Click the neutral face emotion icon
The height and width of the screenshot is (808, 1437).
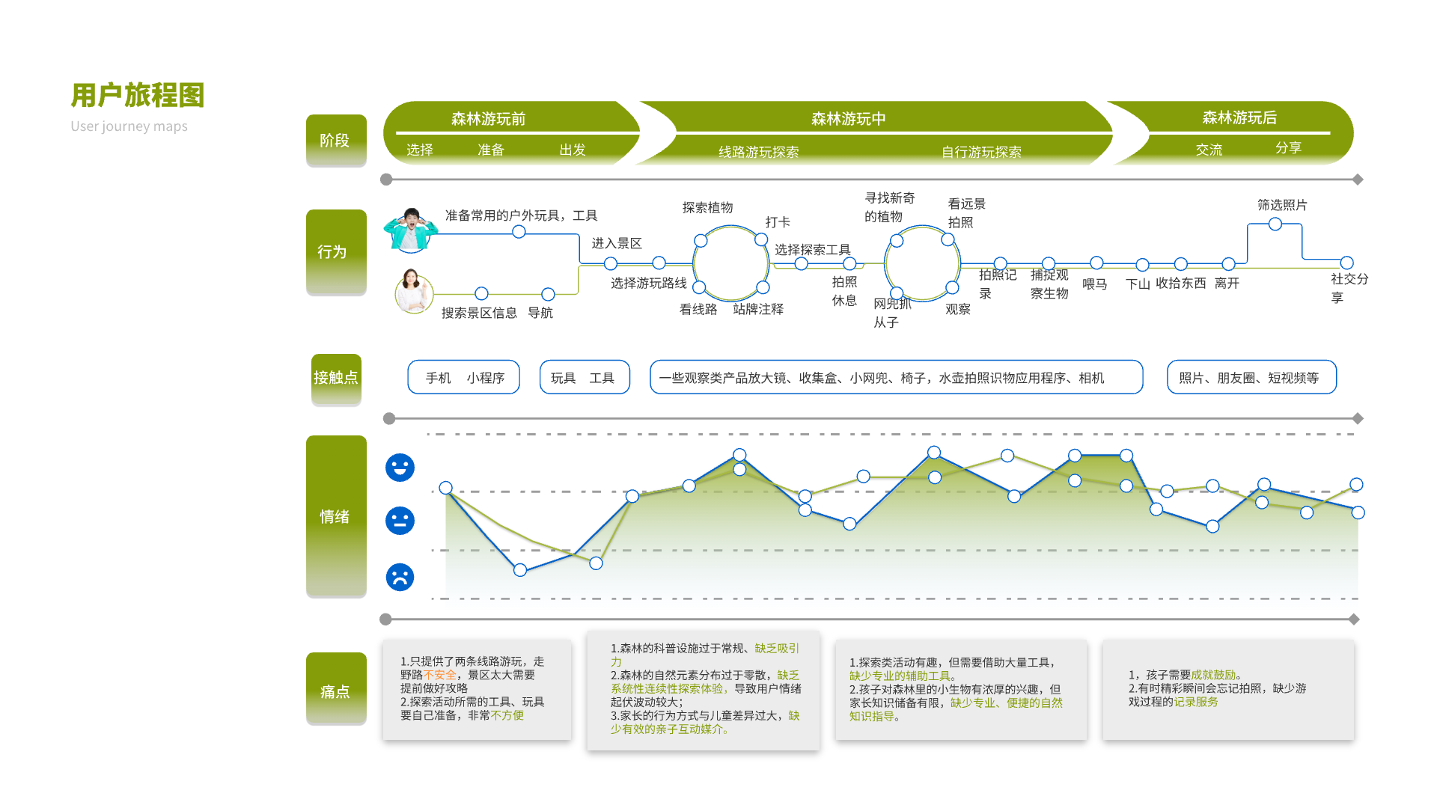[400, 521]
